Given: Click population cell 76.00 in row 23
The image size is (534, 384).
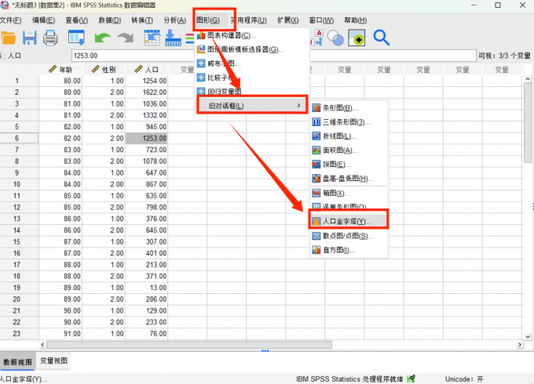Looking at the screenshot, I should (146, 334).
